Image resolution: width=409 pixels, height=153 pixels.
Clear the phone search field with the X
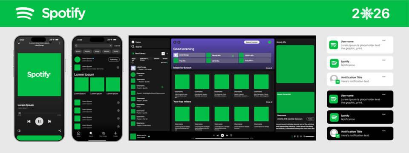click(x=111, y=45)
